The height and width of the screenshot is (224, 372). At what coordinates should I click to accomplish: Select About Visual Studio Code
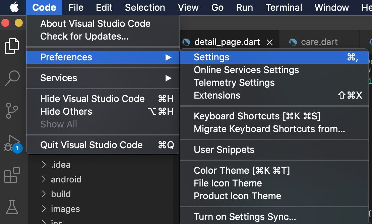pos(103,23)
